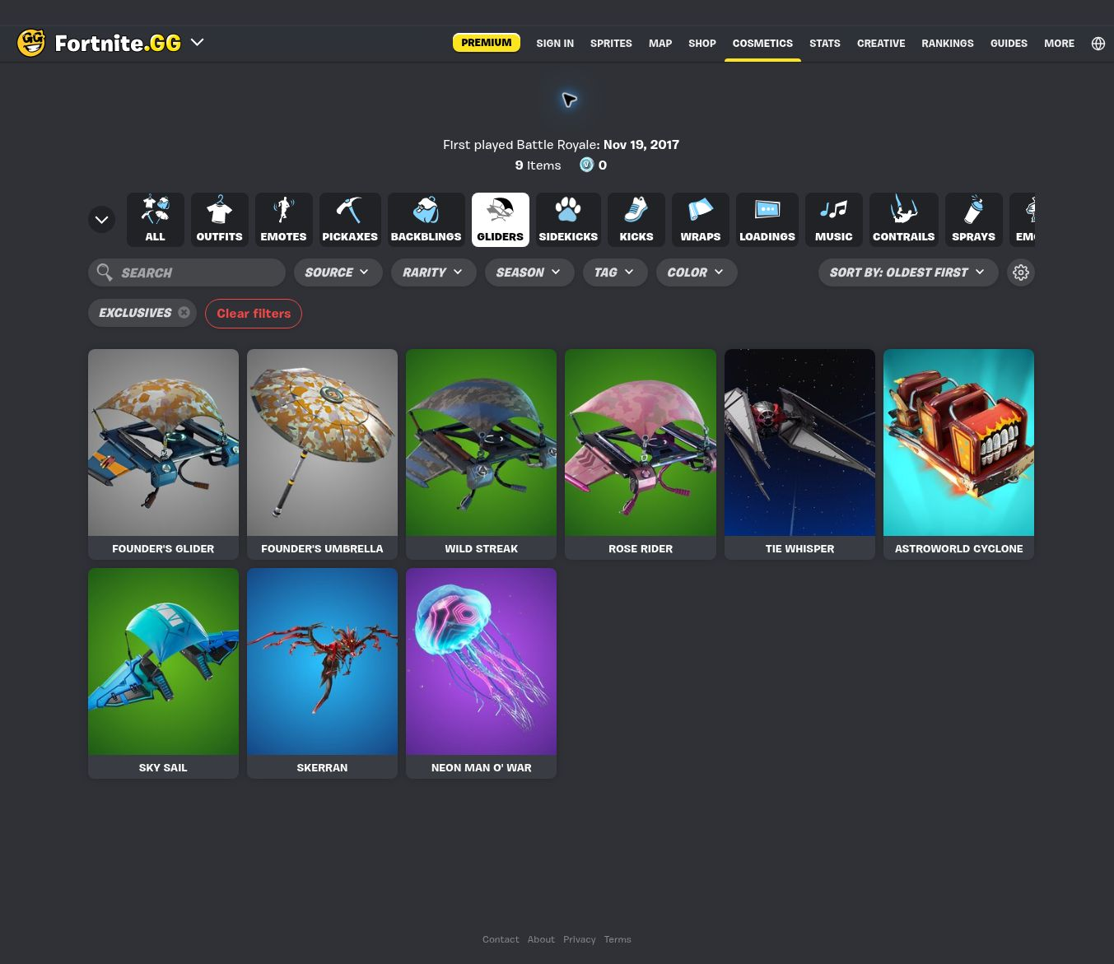This screenshot has width=1114, height=964.
Task: Expand the Season filter dropdown
Action: tap(529, 272)
